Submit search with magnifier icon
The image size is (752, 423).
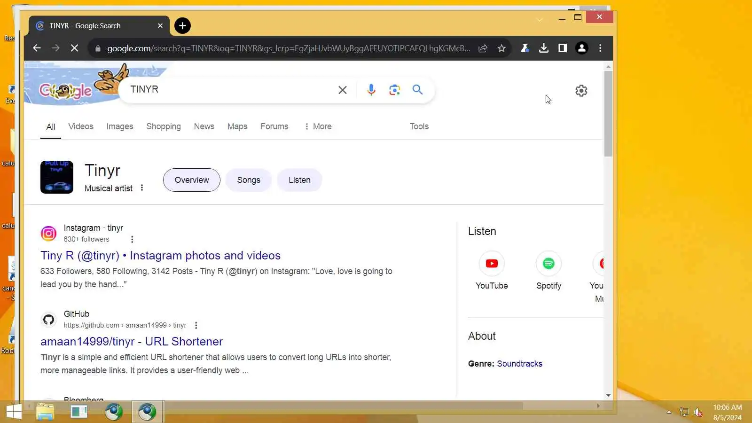point(417,90)
